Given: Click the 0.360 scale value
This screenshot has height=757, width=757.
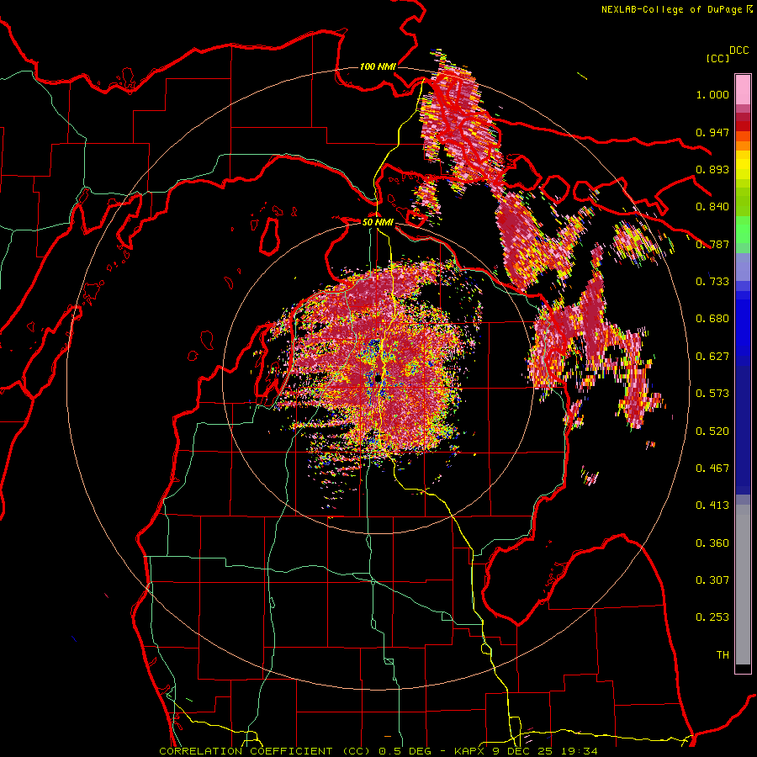Looking at the screenshot, I should click(712, 543).
